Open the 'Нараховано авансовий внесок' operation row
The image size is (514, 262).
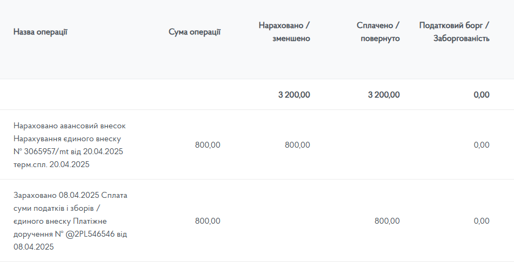[257, 145]
